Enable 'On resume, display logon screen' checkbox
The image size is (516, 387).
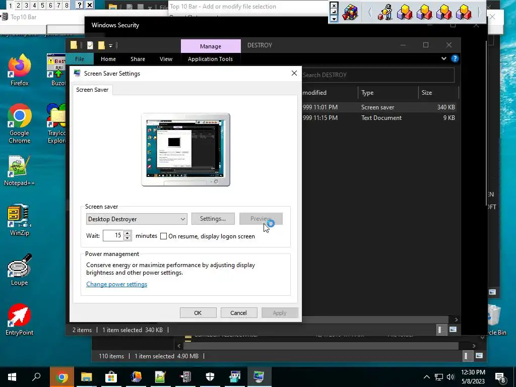pyautogui.click(x=163, y=236)
